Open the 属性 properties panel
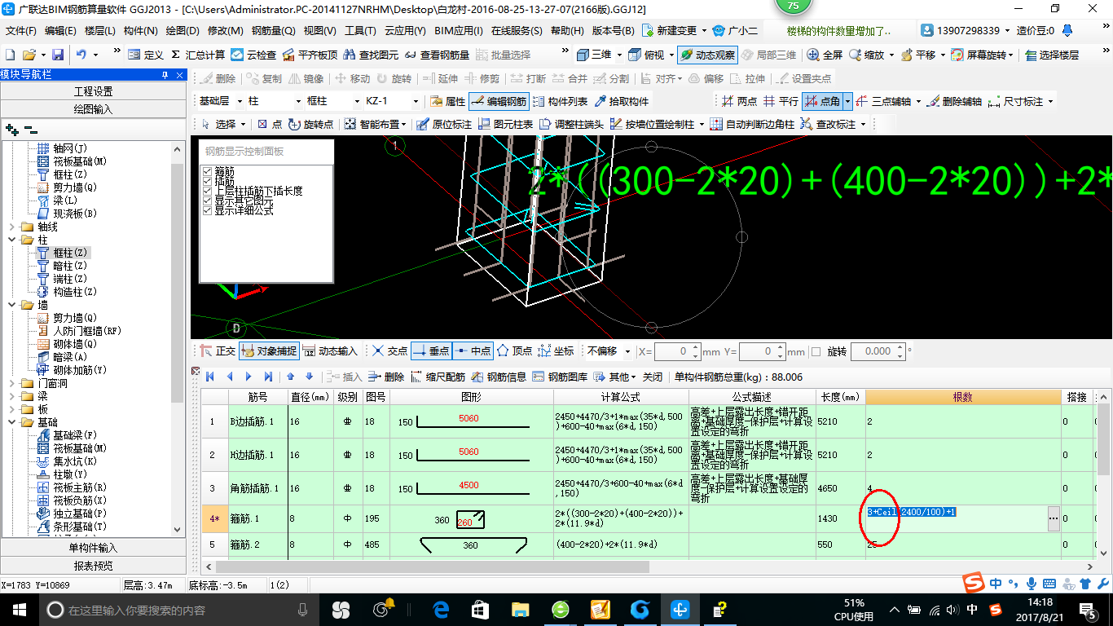1113x626 pixels. (447, 101)
